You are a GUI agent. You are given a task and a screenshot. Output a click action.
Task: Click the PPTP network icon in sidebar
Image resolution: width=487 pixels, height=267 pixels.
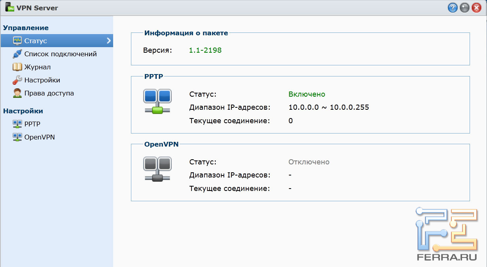click(x=17, y=124)
